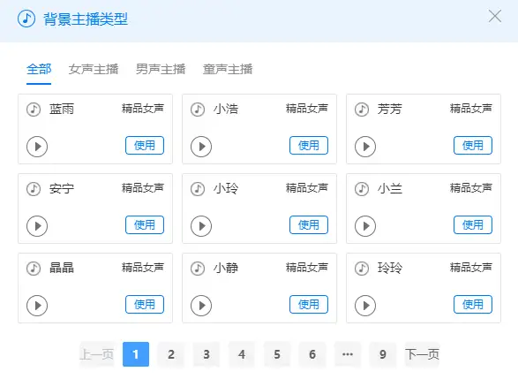Click the 背景主播类型 dialog title
The image size is (518, 379).
point(86,19)
